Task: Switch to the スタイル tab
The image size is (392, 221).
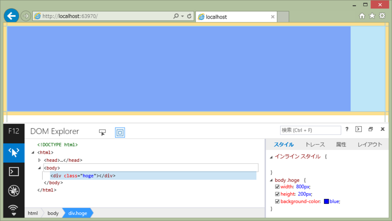Action: [284, 145]
